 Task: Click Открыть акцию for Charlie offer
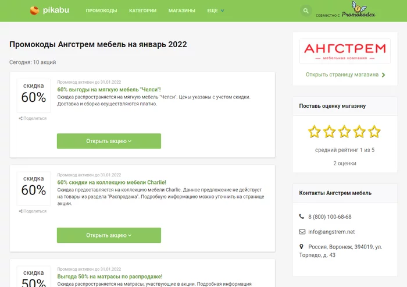click(109, 235)
